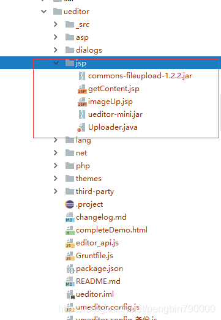Open completeDemo.html file name

[111, 230]
